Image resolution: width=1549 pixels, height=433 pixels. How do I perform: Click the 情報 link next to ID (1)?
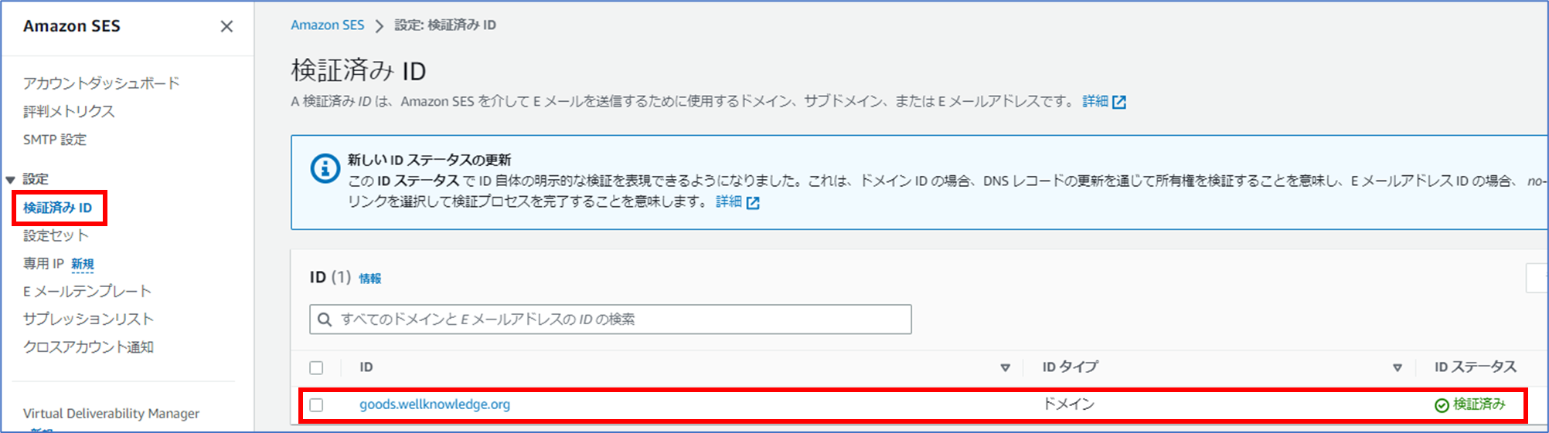click(369, 279)
